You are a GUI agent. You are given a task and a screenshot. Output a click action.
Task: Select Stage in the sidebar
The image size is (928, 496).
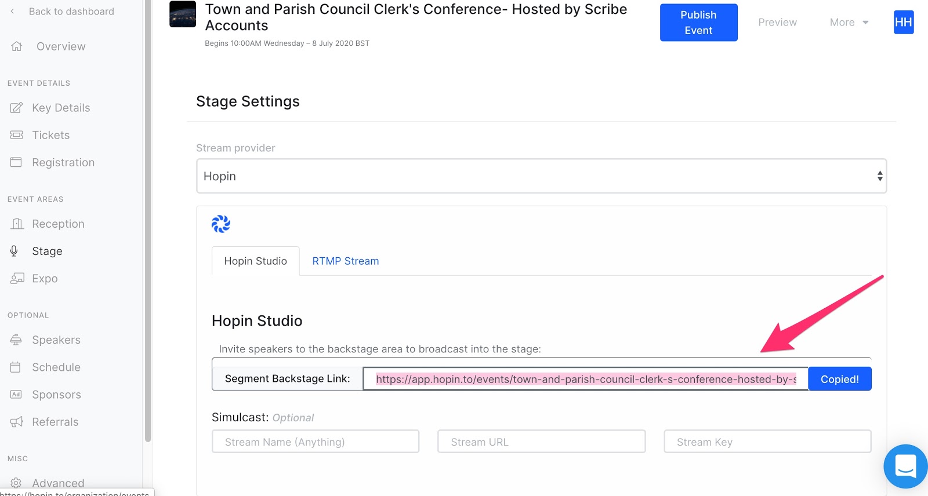click(x=47, y=251)
